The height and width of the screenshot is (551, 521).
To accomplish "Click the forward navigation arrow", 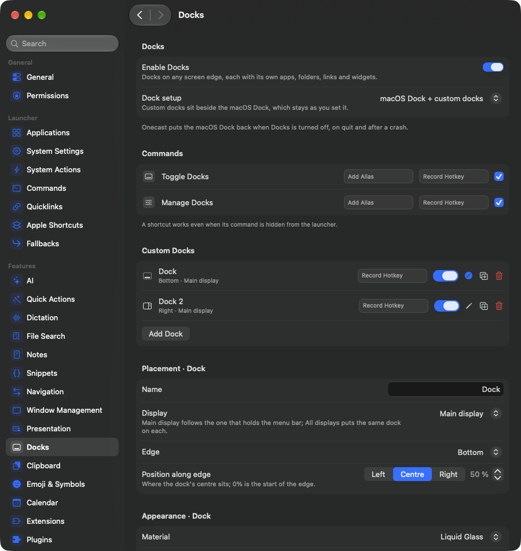I will (x=161, y=15).
